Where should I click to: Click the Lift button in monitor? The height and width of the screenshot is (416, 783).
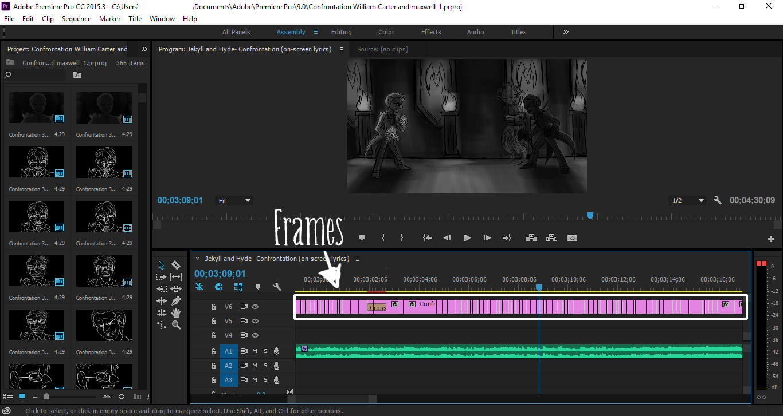click(x=531, y=237)
